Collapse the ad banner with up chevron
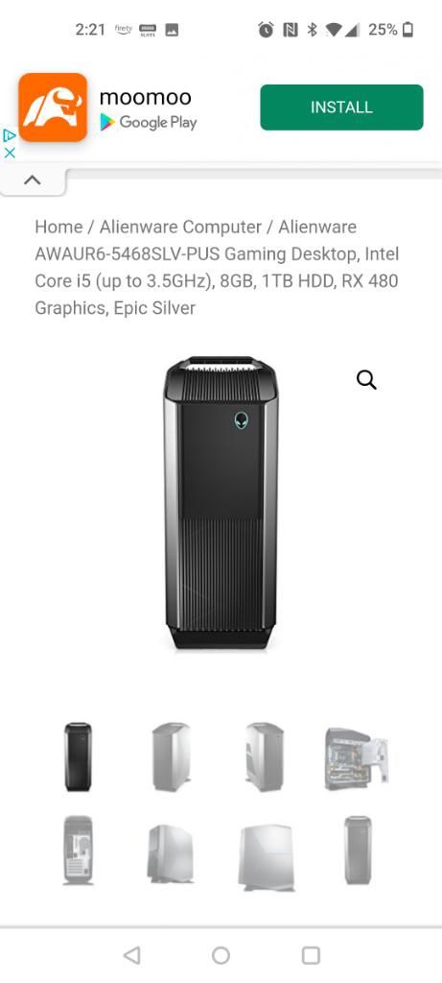Screen dimensions: 442x983 [32, 180]
